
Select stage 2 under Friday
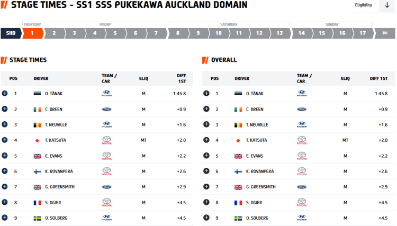(x=53, y=33)
